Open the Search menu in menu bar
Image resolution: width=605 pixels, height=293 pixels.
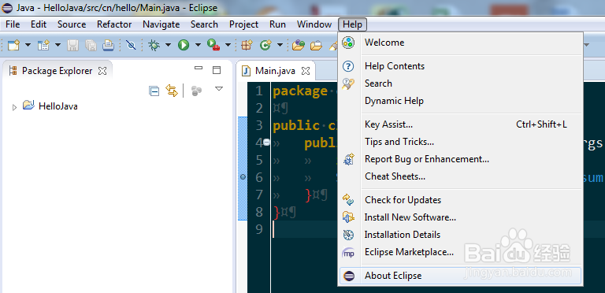(204, 24)
